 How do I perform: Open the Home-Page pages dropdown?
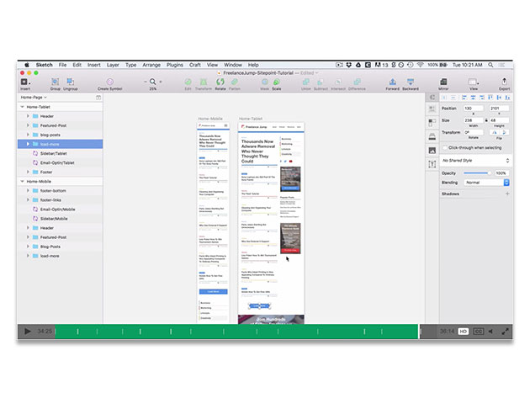pyautogui.click(x=34, y=98)
